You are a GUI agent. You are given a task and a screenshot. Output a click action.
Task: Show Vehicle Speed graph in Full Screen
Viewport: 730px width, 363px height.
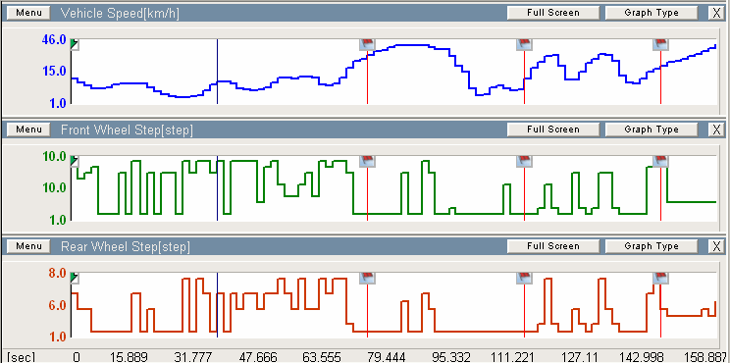pyautogui.click(x=553, y=13)
